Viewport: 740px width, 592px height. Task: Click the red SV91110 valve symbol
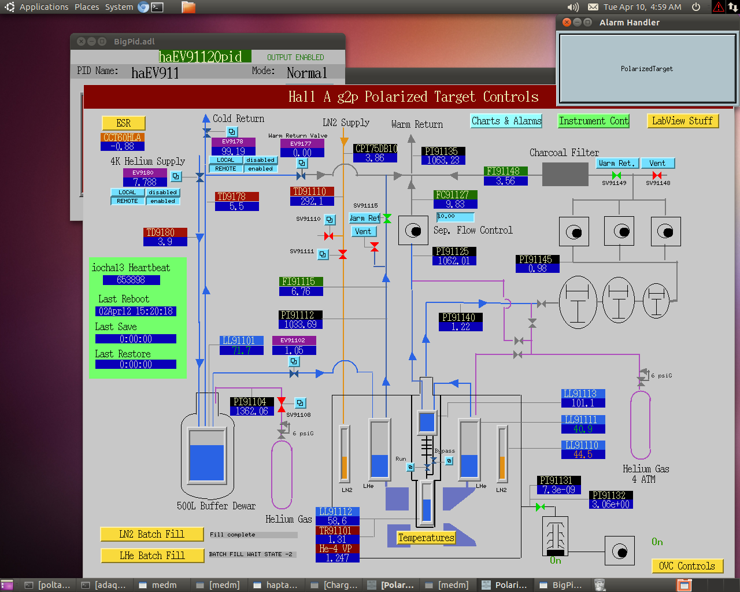point(328,236)
